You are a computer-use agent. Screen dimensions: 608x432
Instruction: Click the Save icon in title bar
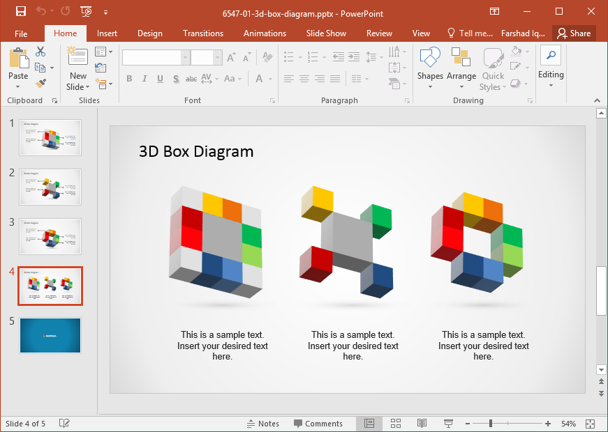point(21,12)
